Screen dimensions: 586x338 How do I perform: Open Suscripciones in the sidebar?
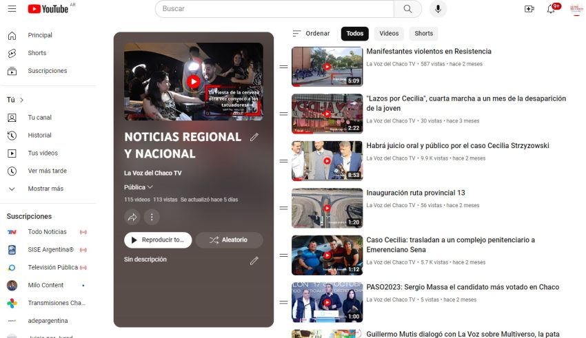pos(48,71)
